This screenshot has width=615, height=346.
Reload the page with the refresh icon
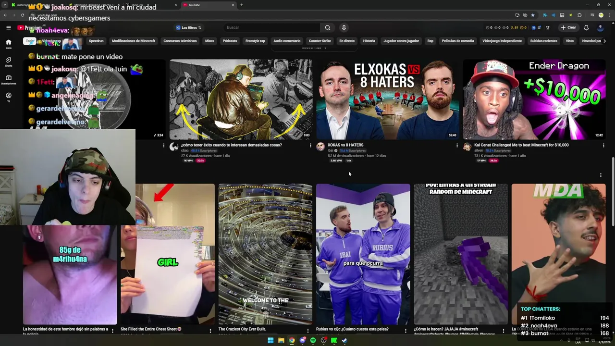(x=22, y=15)
